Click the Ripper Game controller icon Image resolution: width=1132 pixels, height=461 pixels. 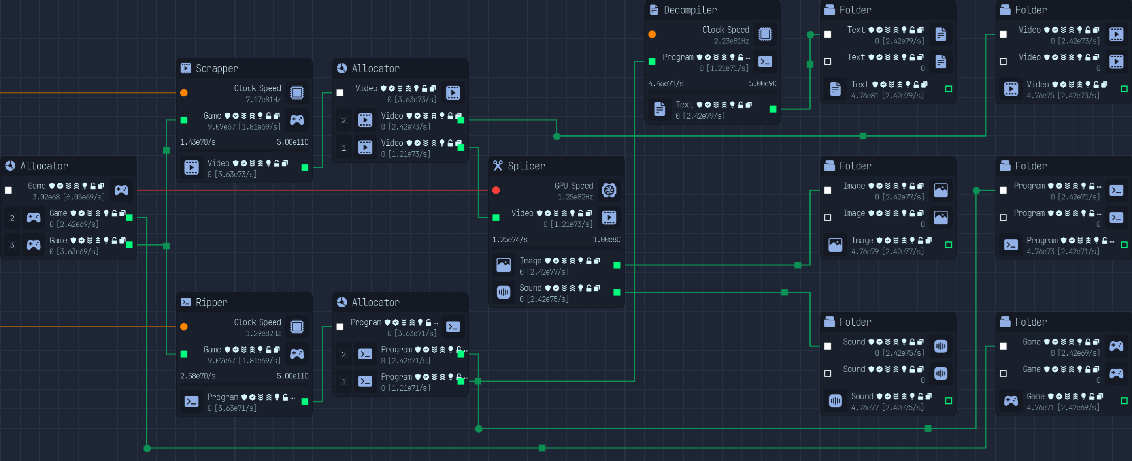click(x=297, y=354)
